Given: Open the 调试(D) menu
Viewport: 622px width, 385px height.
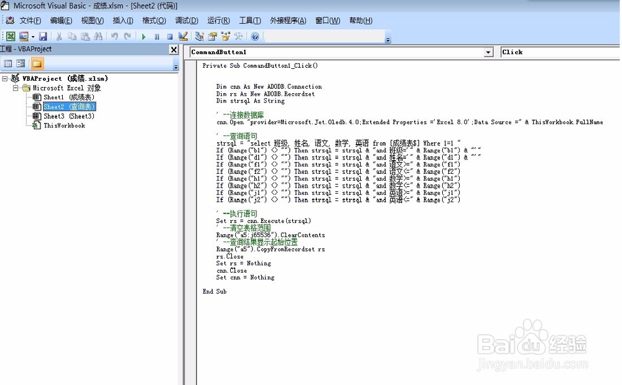Looking at the screenshot, I should 187,20.
